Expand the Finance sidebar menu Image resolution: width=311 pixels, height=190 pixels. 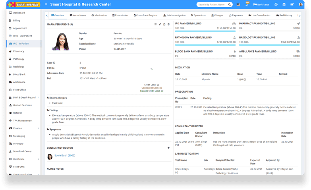tap(24, 128)
